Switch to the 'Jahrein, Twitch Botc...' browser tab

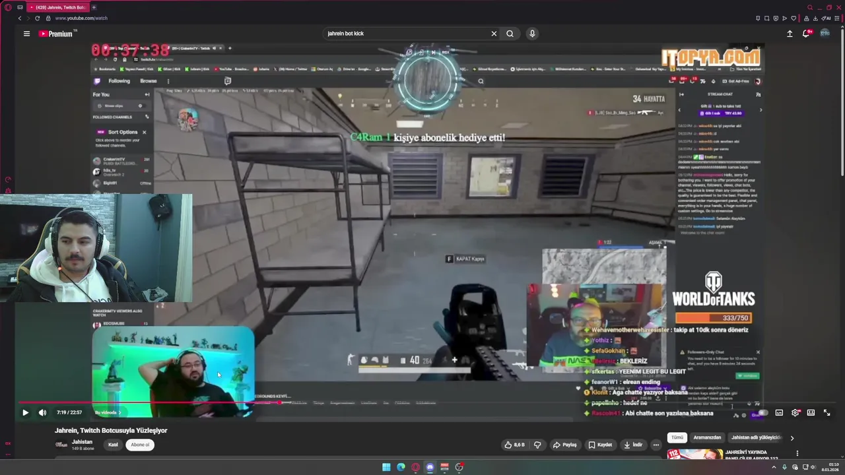click(x=59, y=7)
